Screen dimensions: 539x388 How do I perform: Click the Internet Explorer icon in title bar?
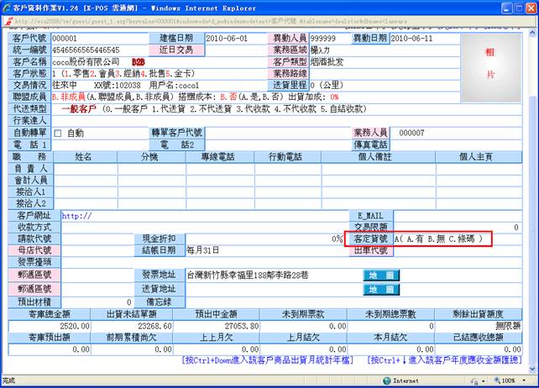tap(7, 7)
